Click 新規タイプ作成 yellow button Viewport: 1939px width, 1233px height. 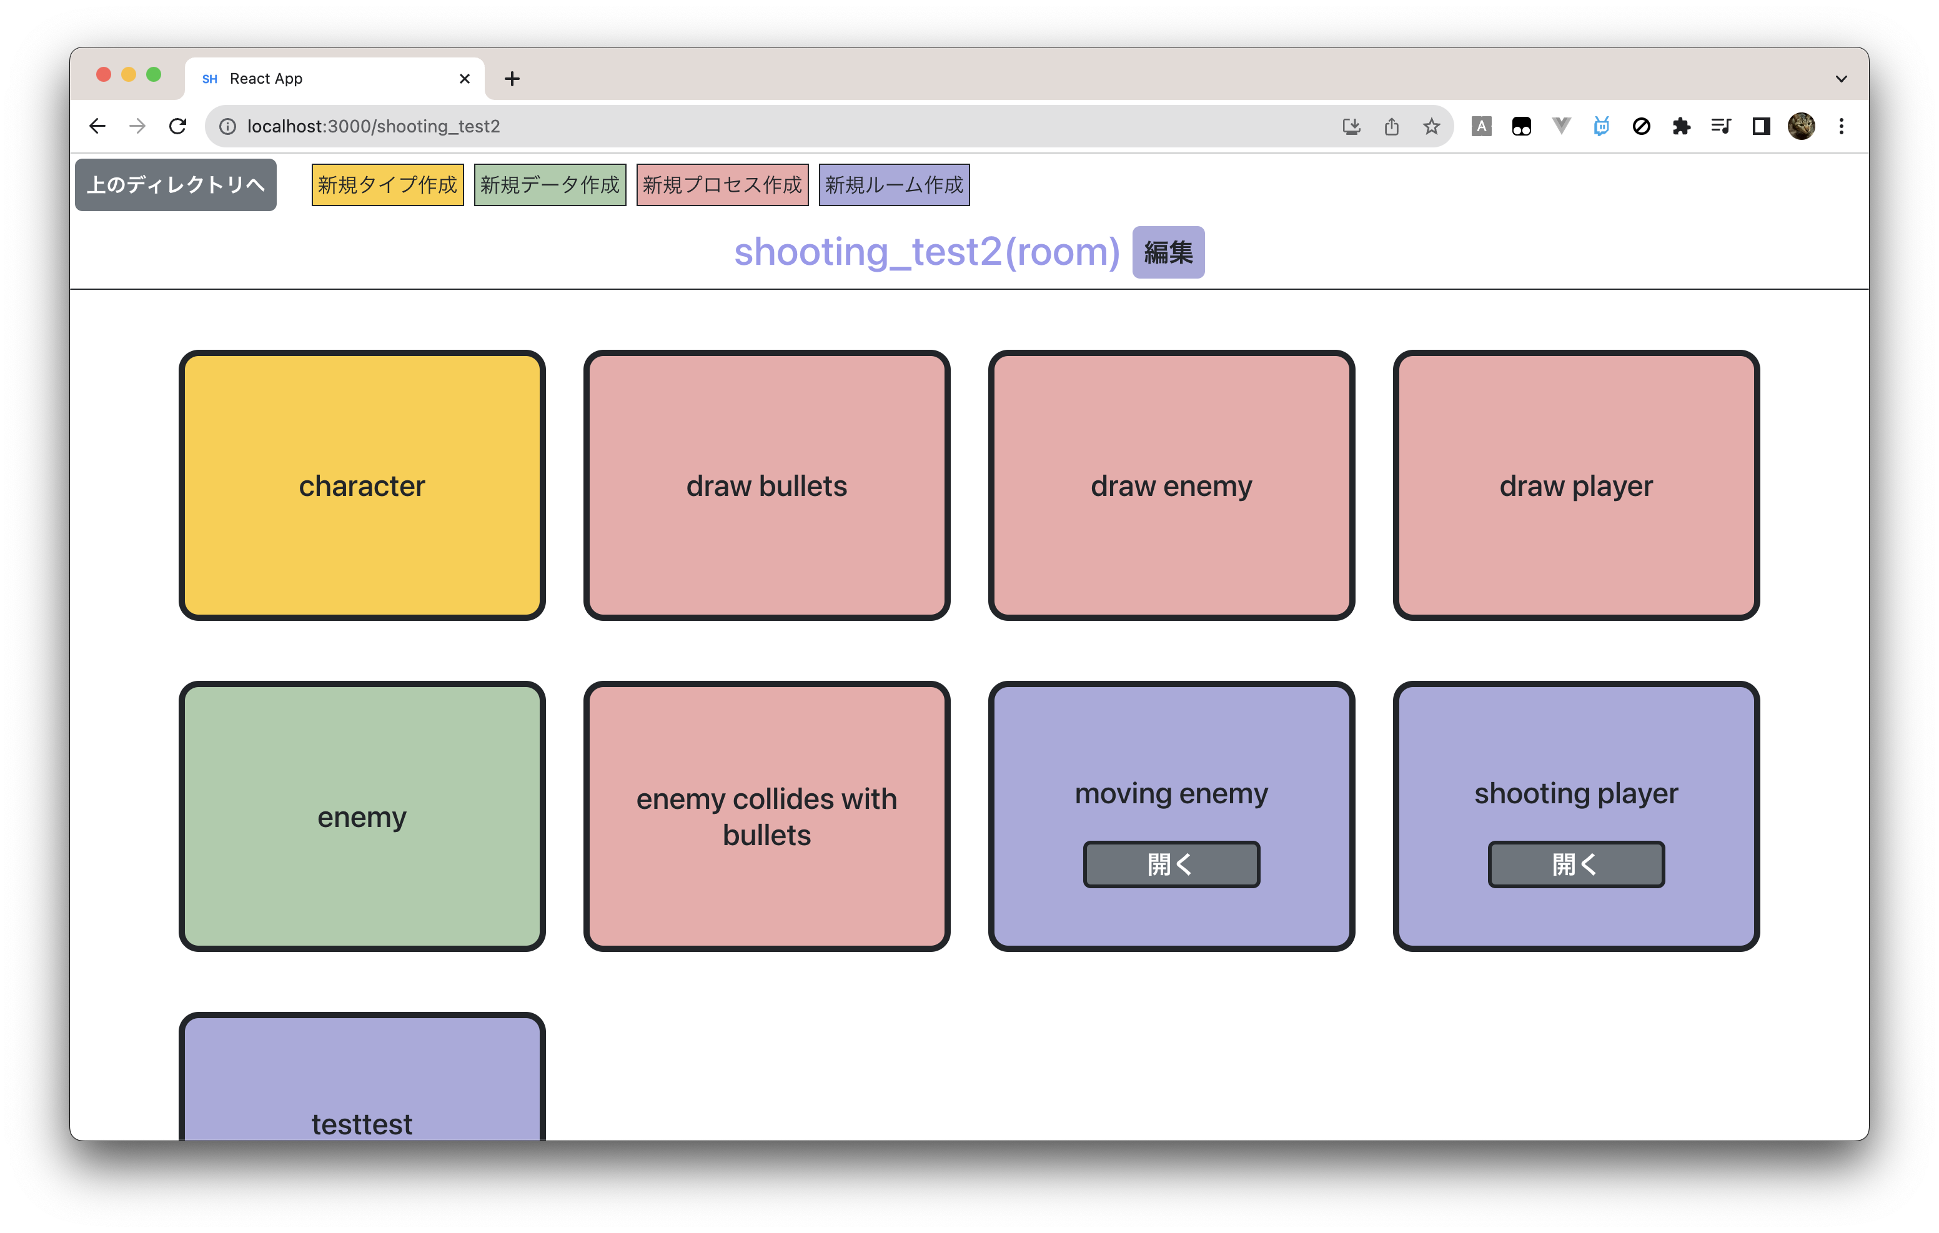387,186
